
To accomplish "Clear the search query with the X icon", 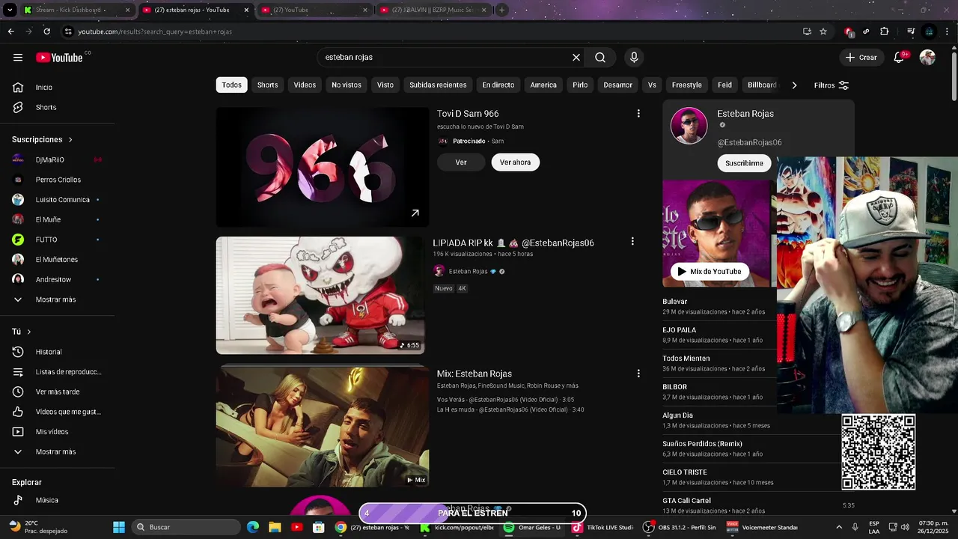I will [576, 58].
